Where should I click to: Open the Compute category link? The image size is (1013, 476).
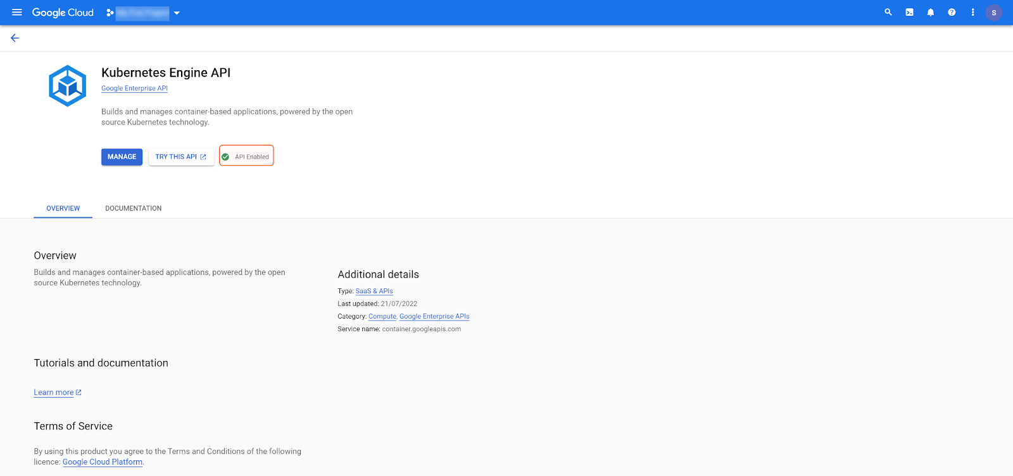pos(382,317)
